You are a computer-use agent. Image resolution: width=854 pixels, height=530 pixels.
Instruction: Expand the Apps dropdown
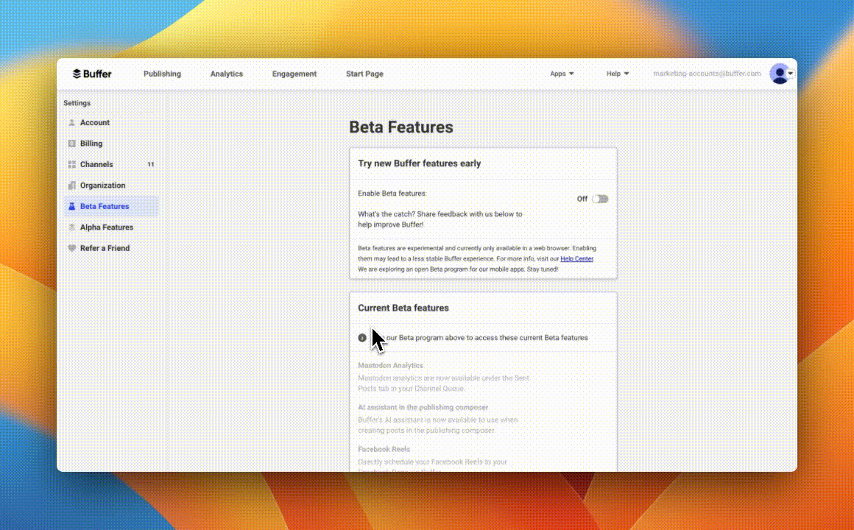pos(562,74)
